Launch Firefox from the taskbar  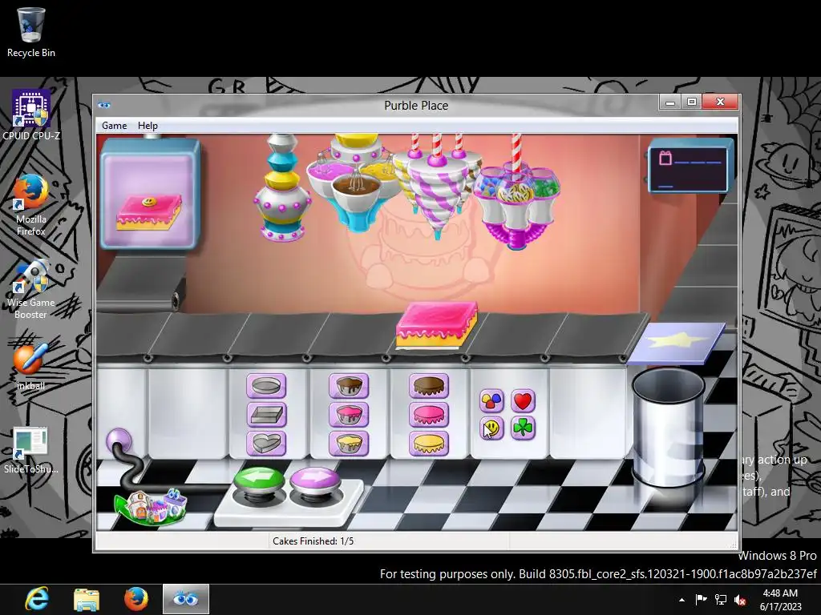point(135,599)
